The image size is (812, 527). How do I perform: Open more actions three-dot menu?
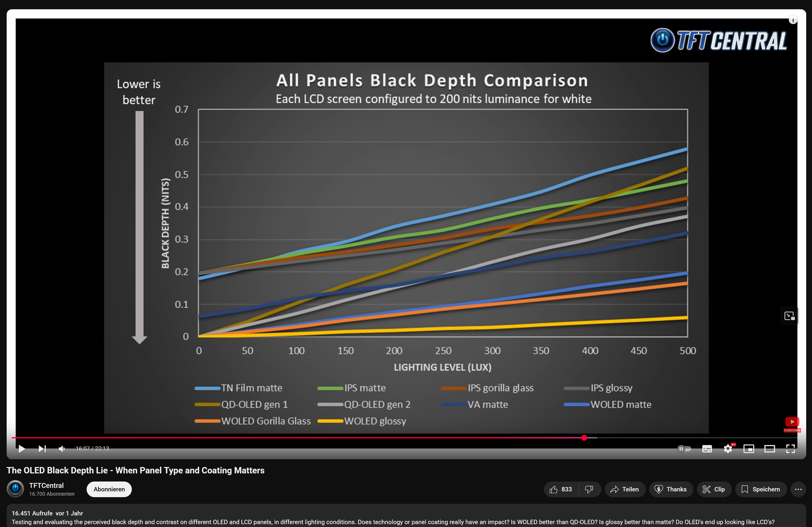coord(798,489)
